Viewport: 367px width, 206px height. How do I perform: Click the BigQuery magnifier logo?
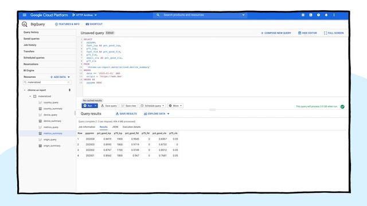point(25,24)
